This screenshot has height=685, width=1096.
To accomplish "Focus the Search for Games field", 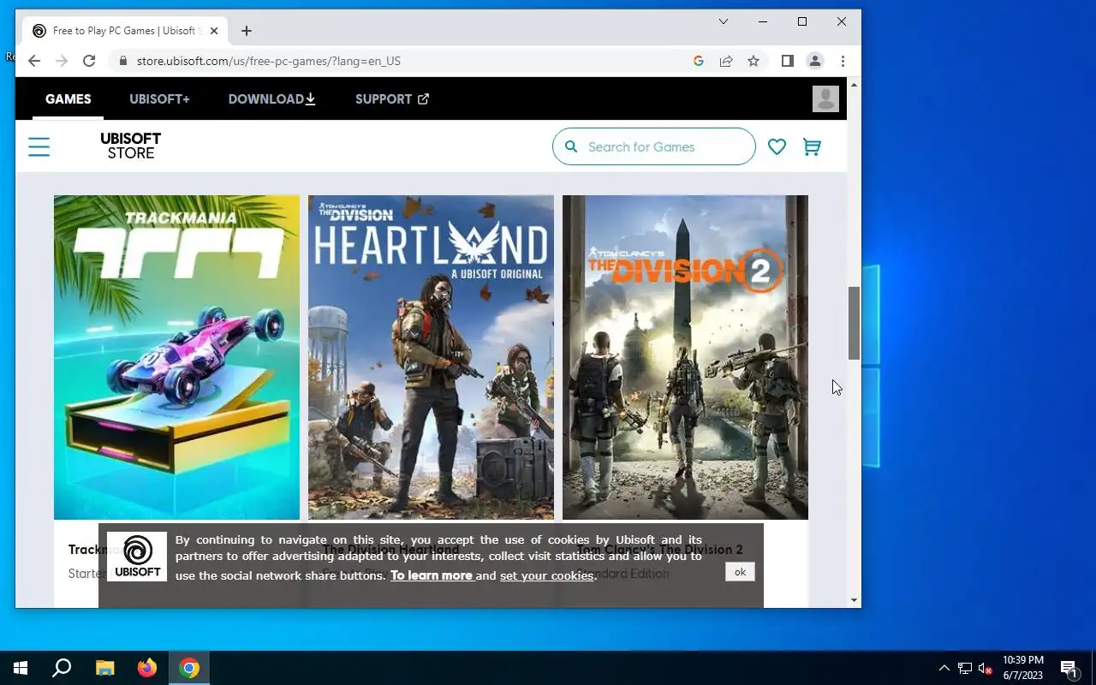I will tap(654, 146).
